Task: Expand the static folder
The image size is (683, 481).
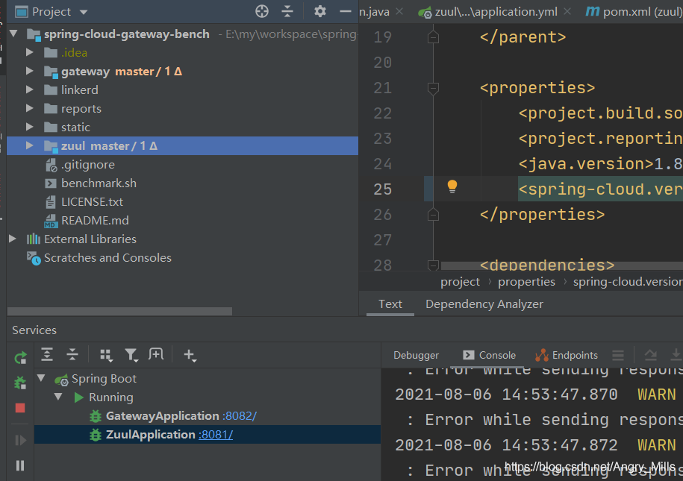Action: tap(29, 127)
